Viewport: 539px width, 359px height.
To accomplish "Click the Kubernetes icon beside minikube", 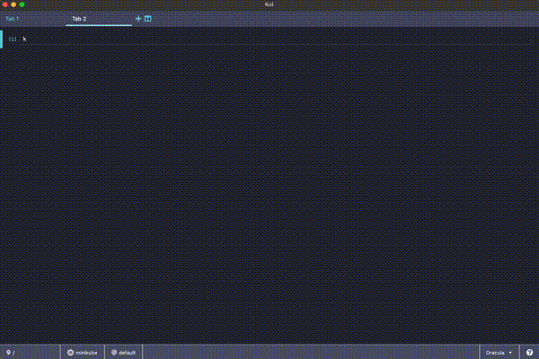I will (70, 353).
